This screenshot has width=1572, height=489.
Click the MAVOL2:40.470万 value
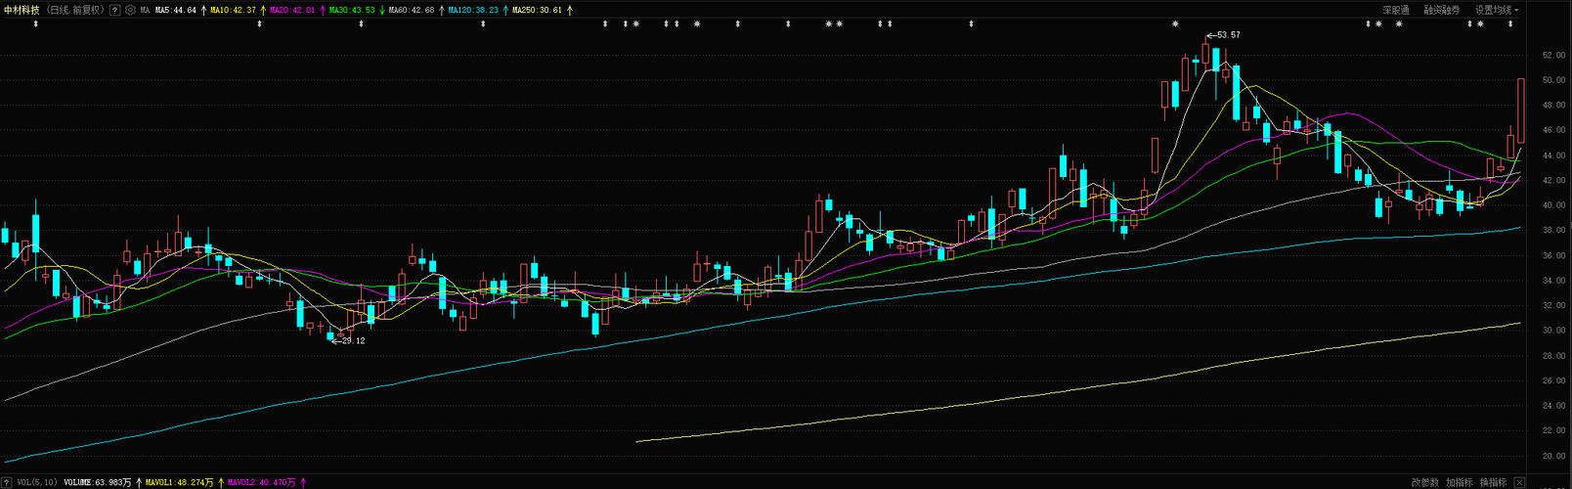click(x=262, y=482)
